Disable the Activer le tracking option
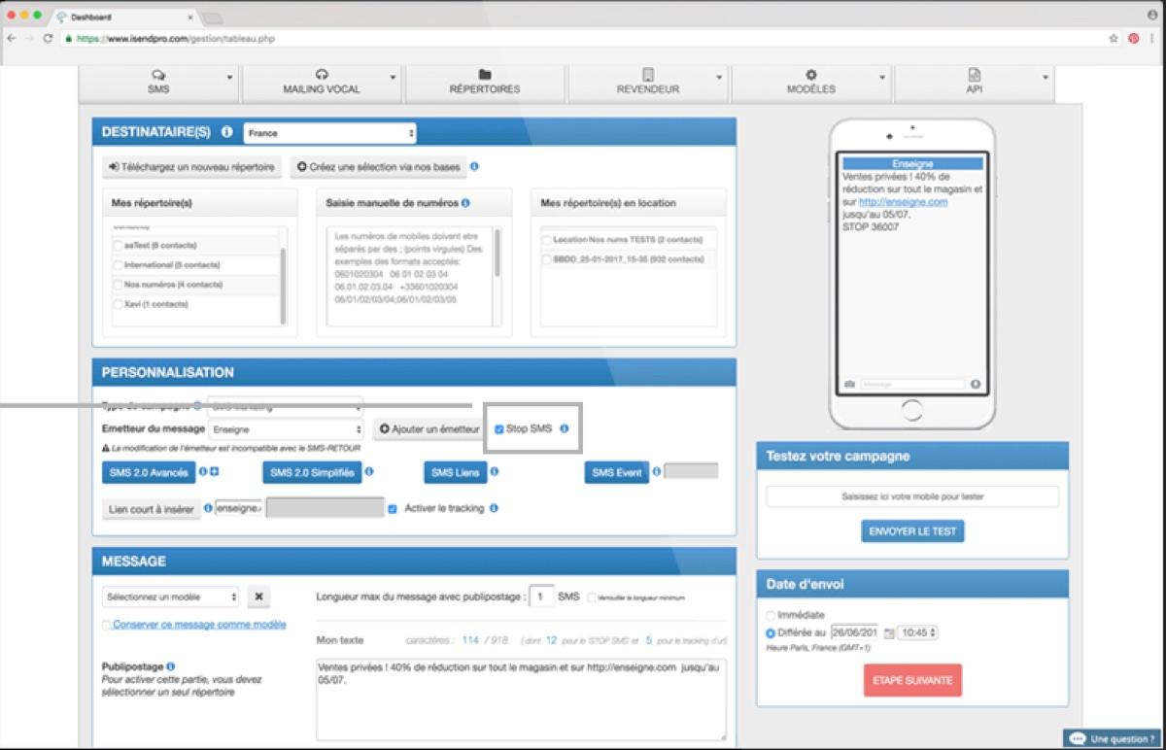Viewport: 1166px width, 750px height. click(x=391, y=508)
